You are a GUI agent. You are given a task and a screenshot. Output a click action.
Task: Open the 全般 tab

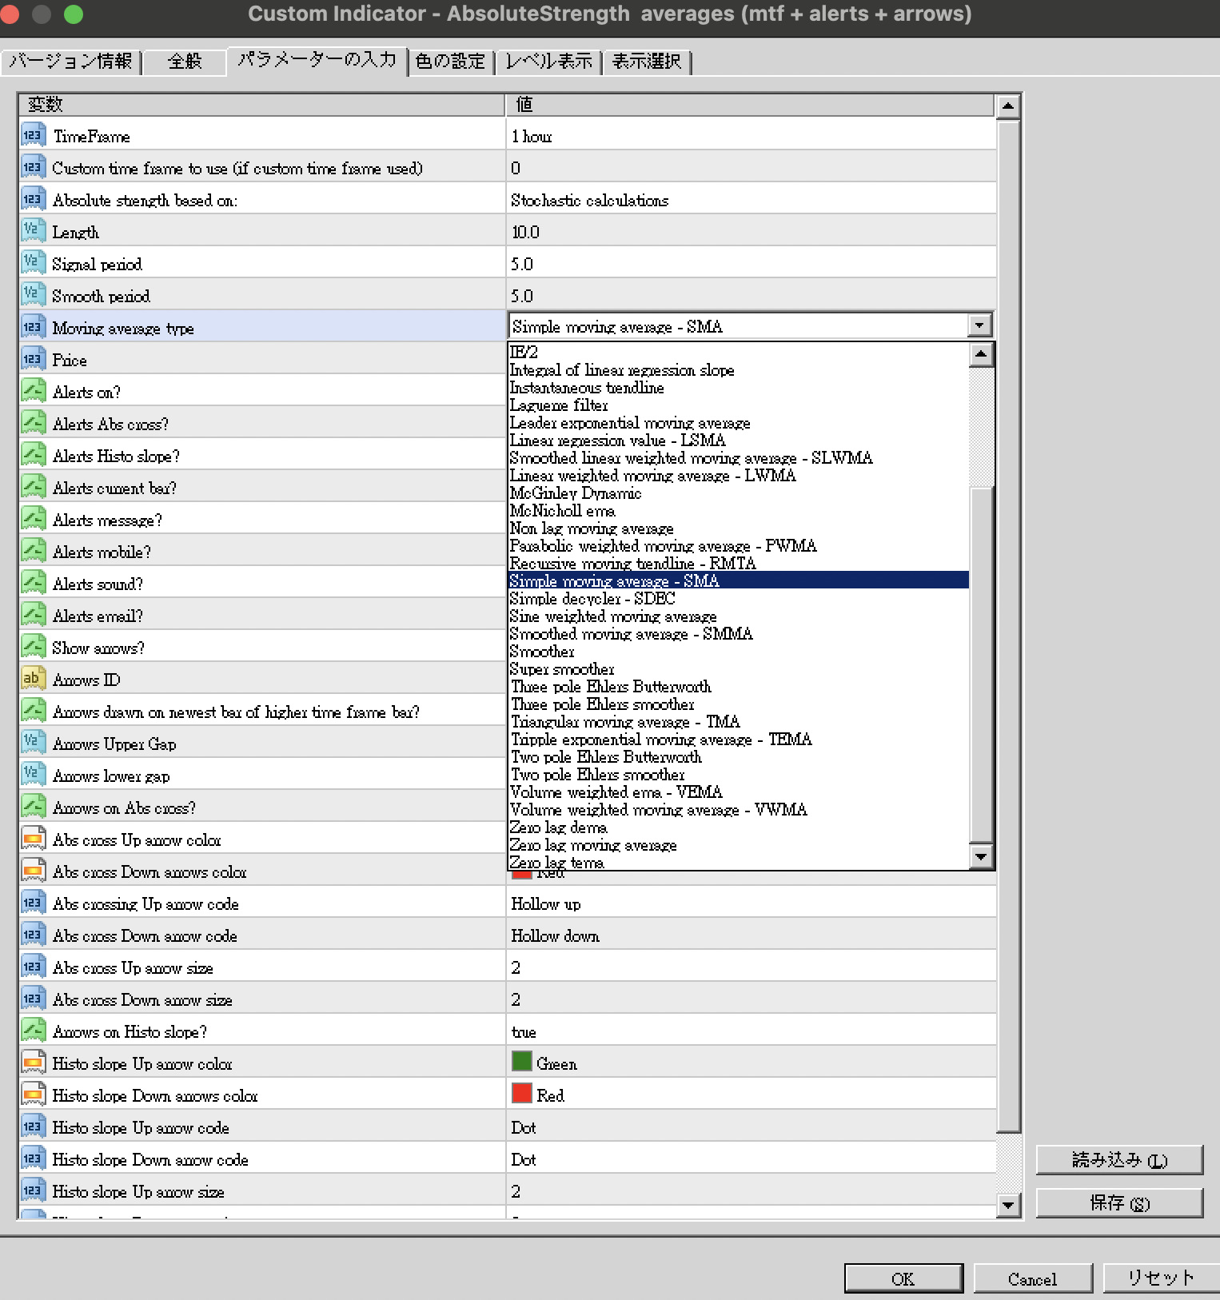185,61
